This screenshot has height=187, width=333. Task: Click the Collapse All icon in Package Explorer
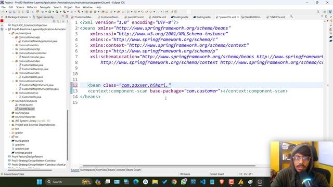click(x=54, y=21)
